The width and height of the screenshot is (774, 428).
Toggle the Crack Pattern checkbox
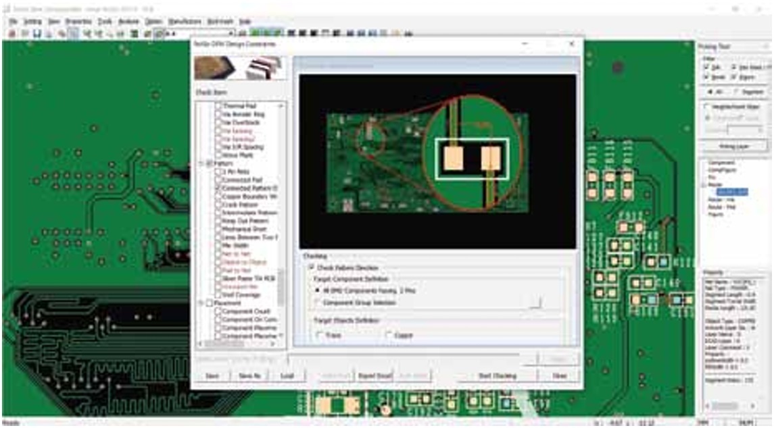tap(218, 205)
